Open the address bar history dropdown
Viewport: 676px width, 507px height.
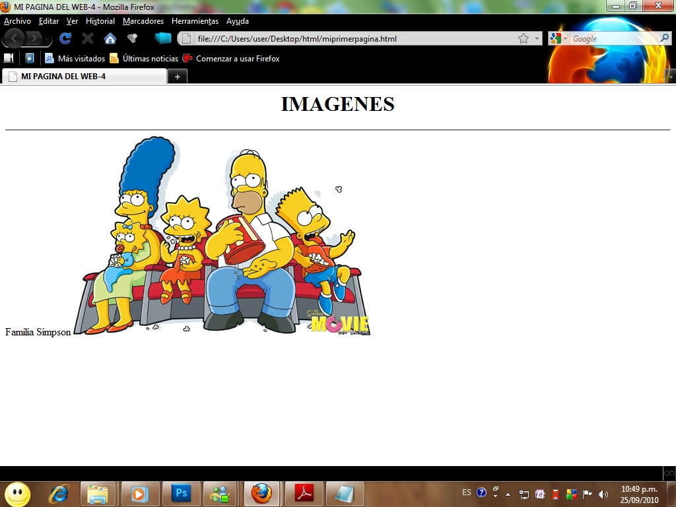click(537, 39)
